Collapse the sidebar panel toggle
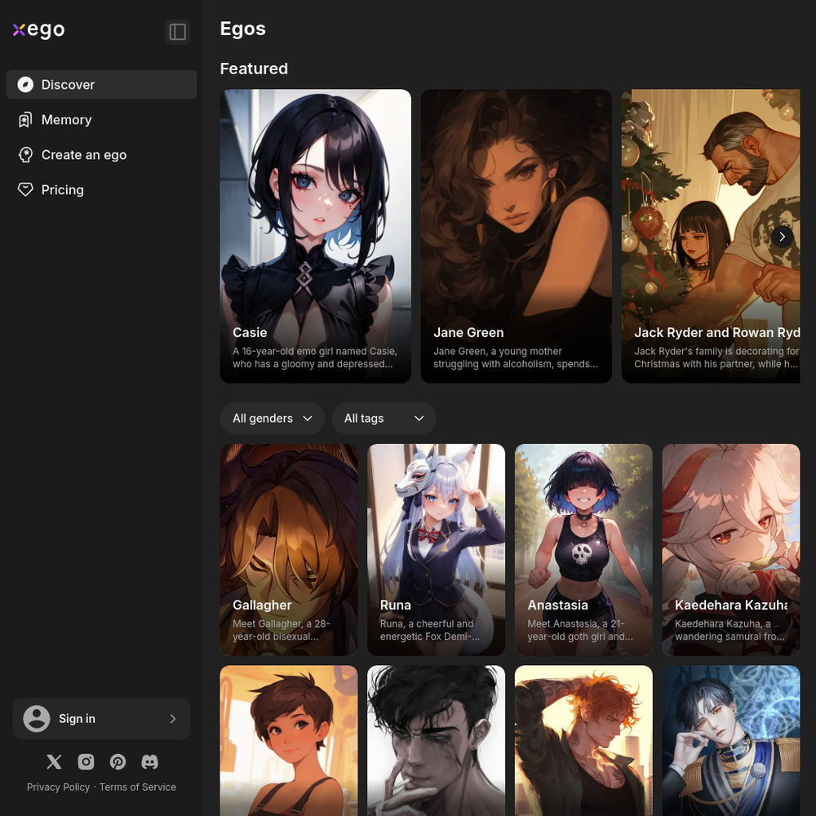Image resolution: width=816 pixels, height=816 pixels. tap(177, 32)
